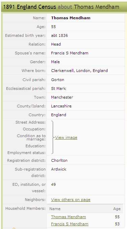Open Thomas Mendham household member link
The image size is (127, 229).
point(69,217)
